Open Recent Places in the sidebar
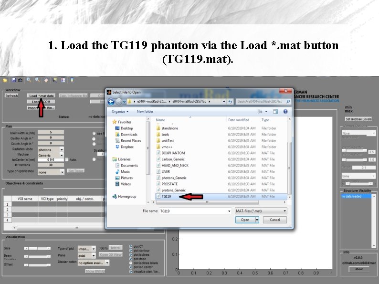This screenshot has width=379, height=284. 128,141
